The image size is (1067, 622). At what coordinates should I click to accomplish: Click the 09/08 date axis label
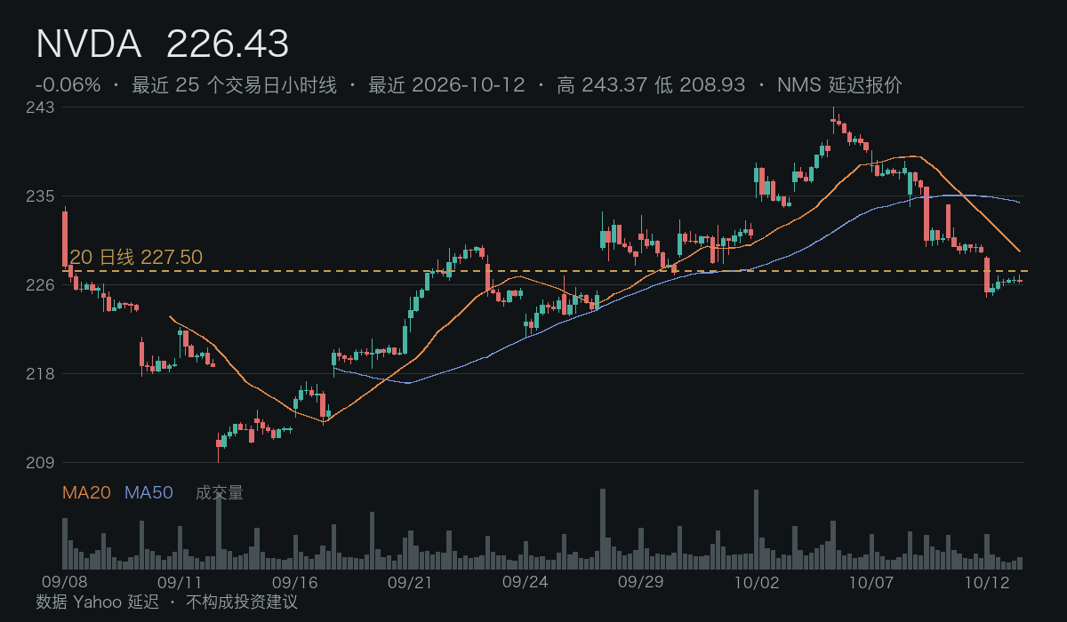(x=65, y=583)
